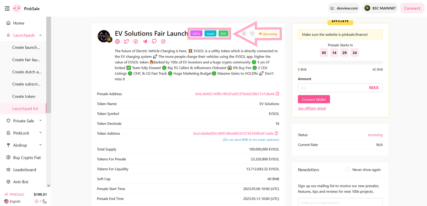
Task: Click the Anti-Bot shield icon
Action: click(9, 182)
